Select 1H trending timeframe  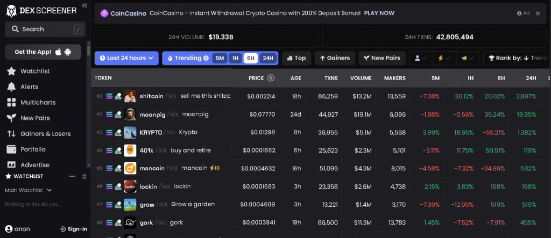[236, 58]
